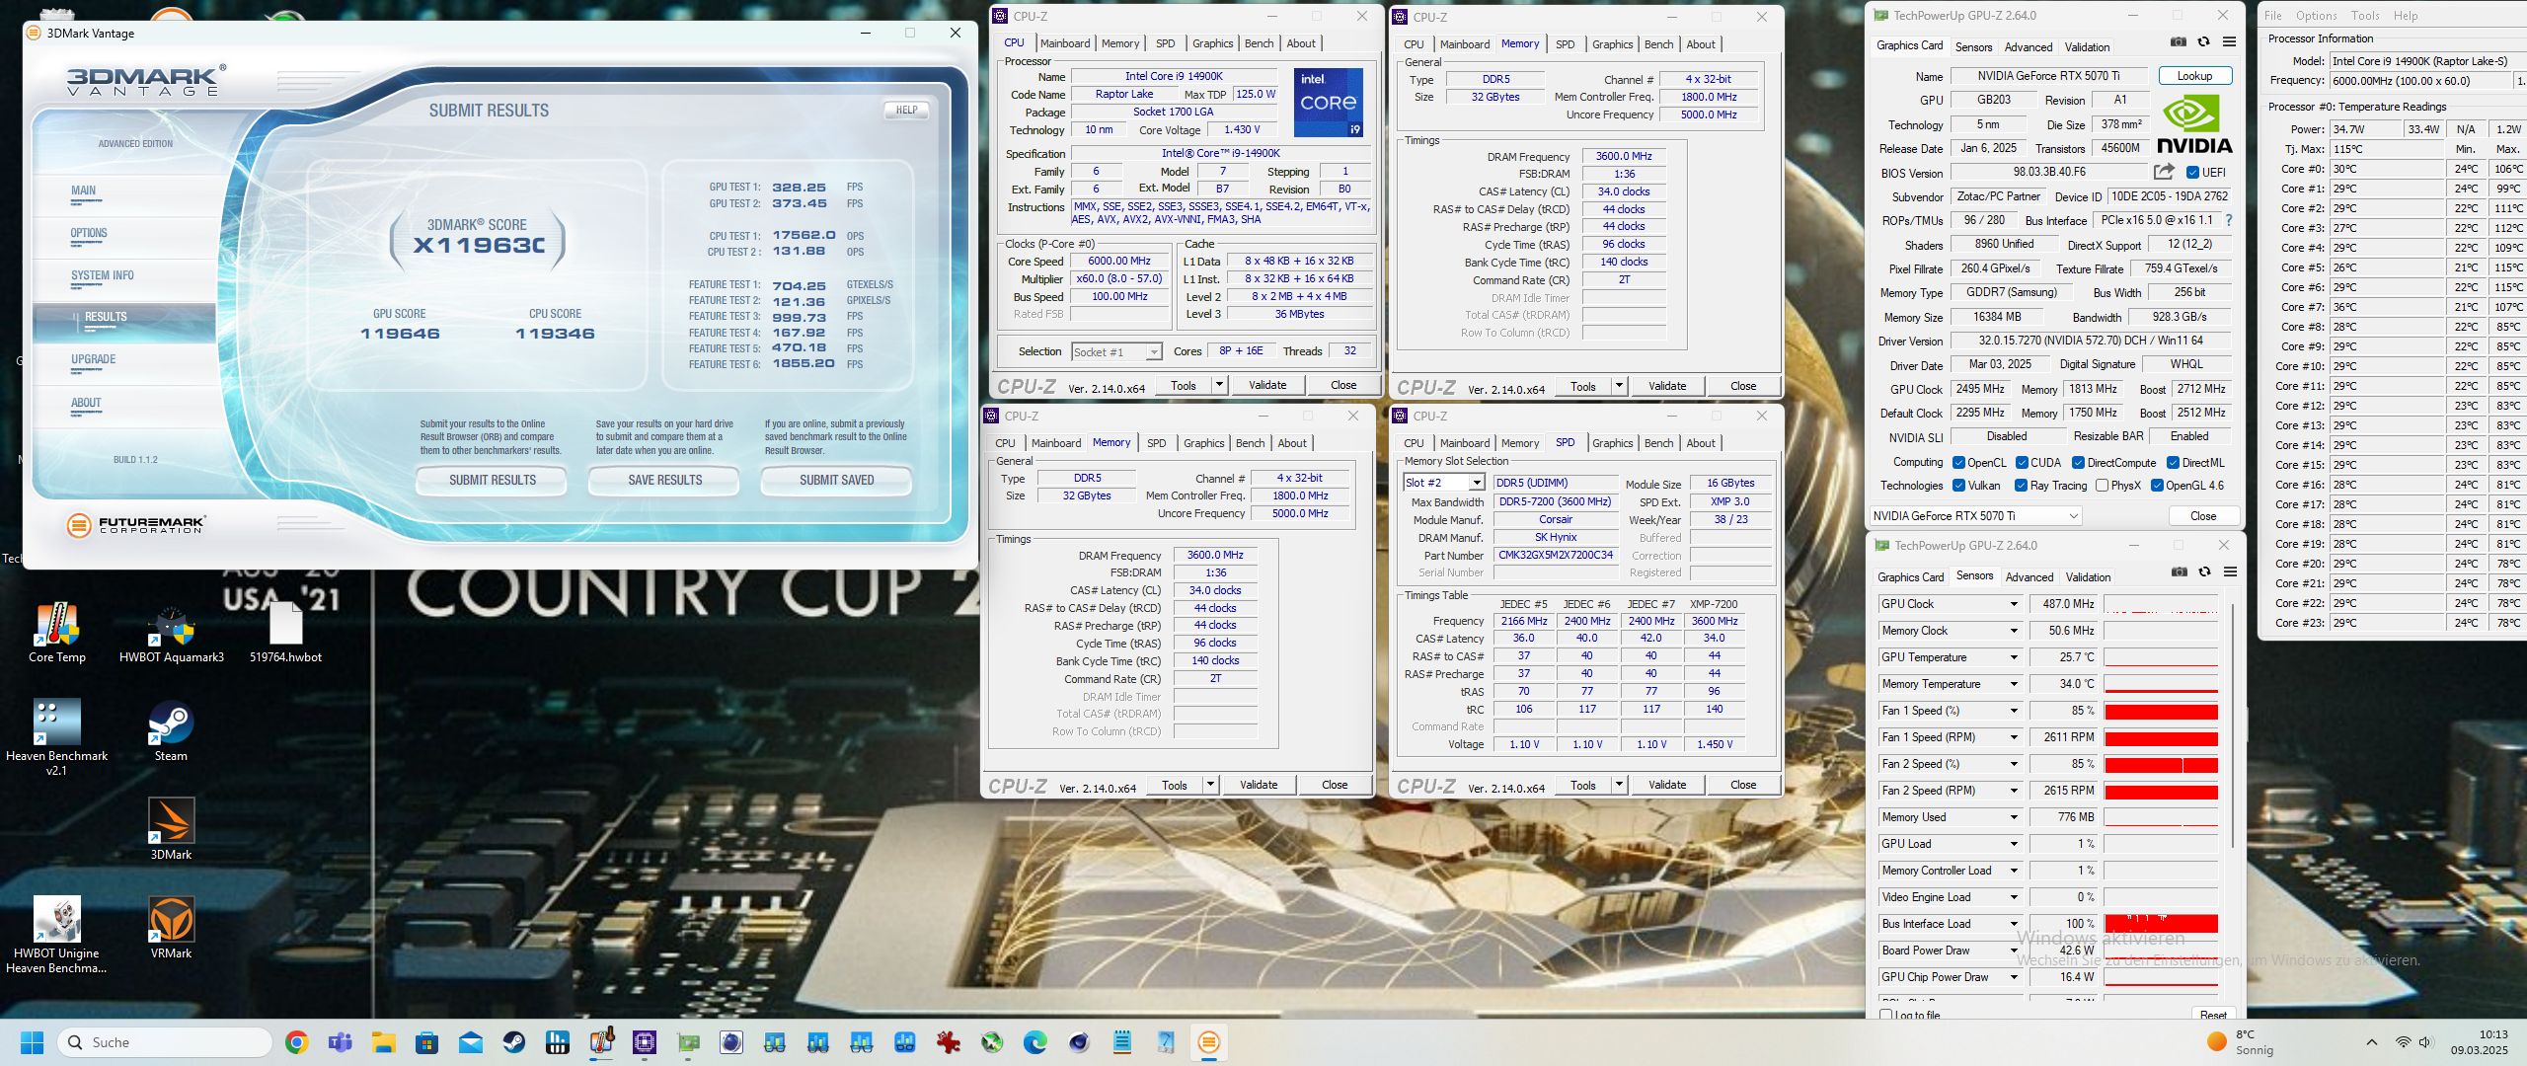Open the Heaven Benchmark v2.1 desktop shortcut
The image size is (2527, 1066).
tap(56, 736)
